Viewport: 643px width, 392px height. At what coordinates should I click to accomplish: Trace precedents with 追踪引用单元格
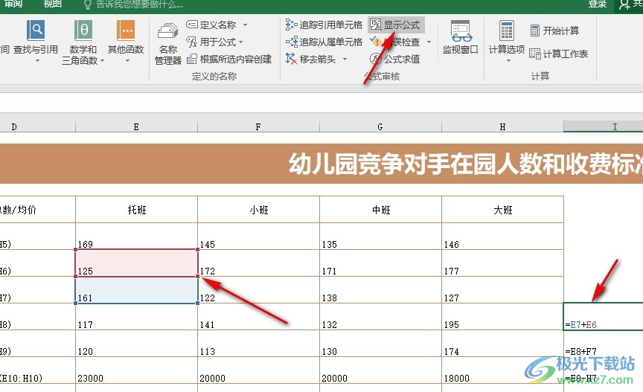[x=324, y=25]
